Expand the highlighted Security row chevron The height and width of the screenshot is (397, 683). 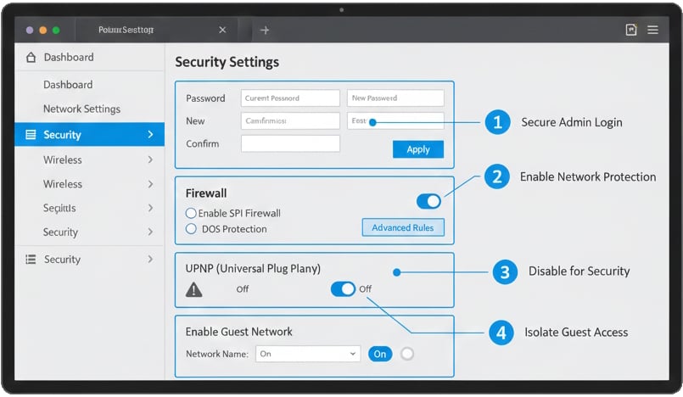point(150,135)
